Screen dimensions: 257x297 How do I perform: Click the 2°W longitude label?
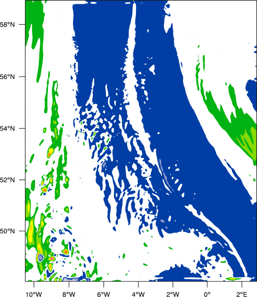coord(173,294)
